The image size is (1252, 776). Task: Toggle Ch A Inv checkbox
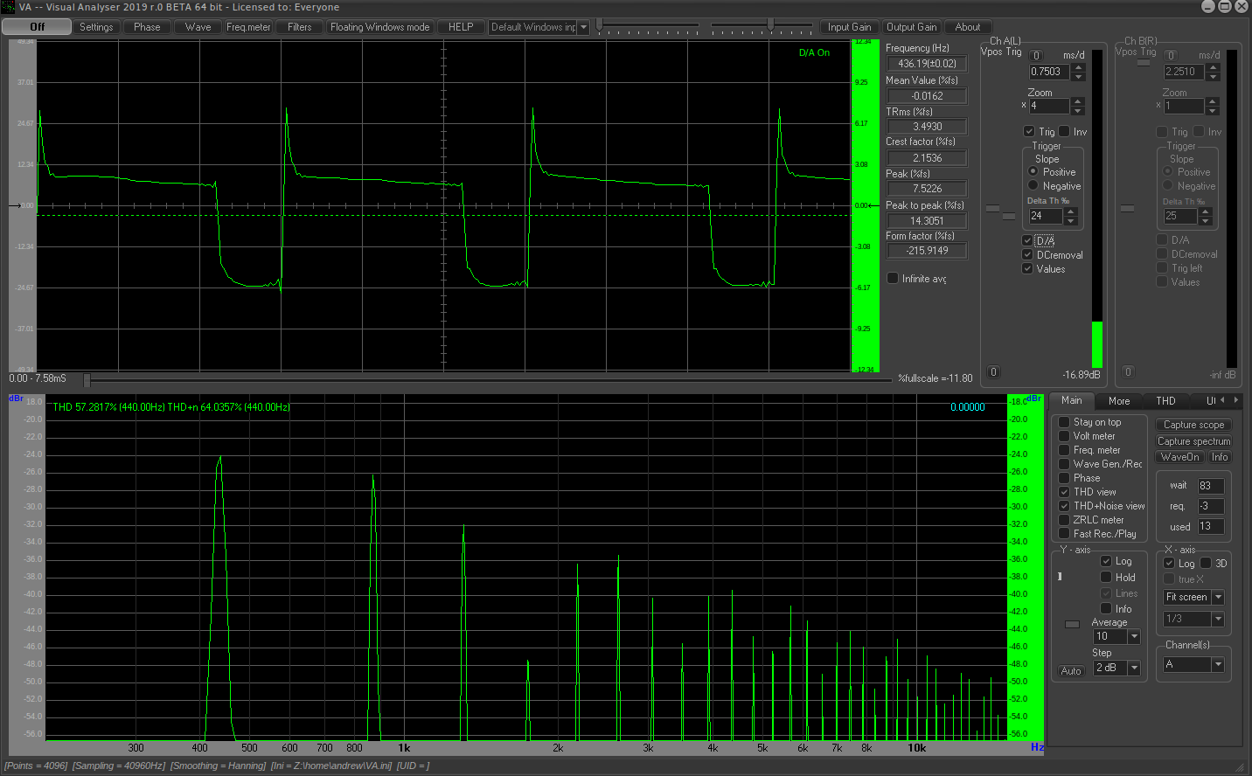[1064, 131]
